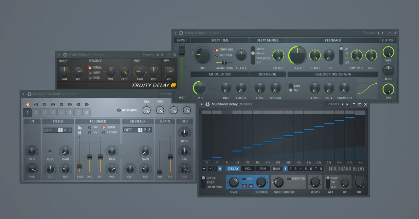Viewport: 419px width, 219px height.
Task: Open options dropdown arrow beside shape tools
Action: click(x=204, y=169)
